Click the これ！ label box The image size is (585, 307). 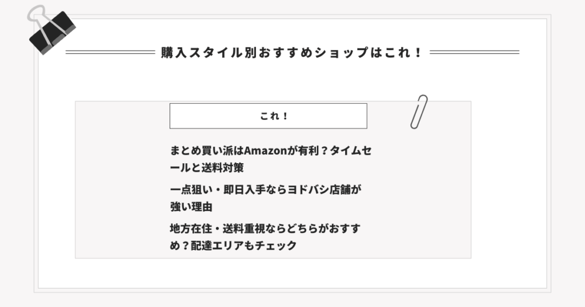(268, 116)
